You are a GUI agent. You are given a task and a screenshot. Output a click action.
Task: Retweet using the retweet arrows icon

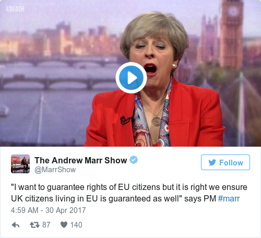pyautogui.click(x=34, y=225)
